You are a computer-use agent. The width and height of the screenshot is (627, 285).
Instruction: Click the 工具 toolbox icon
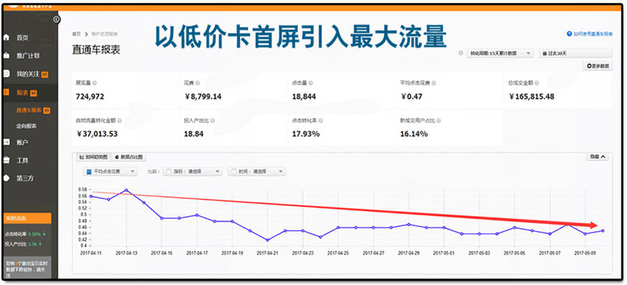point(6,160)
